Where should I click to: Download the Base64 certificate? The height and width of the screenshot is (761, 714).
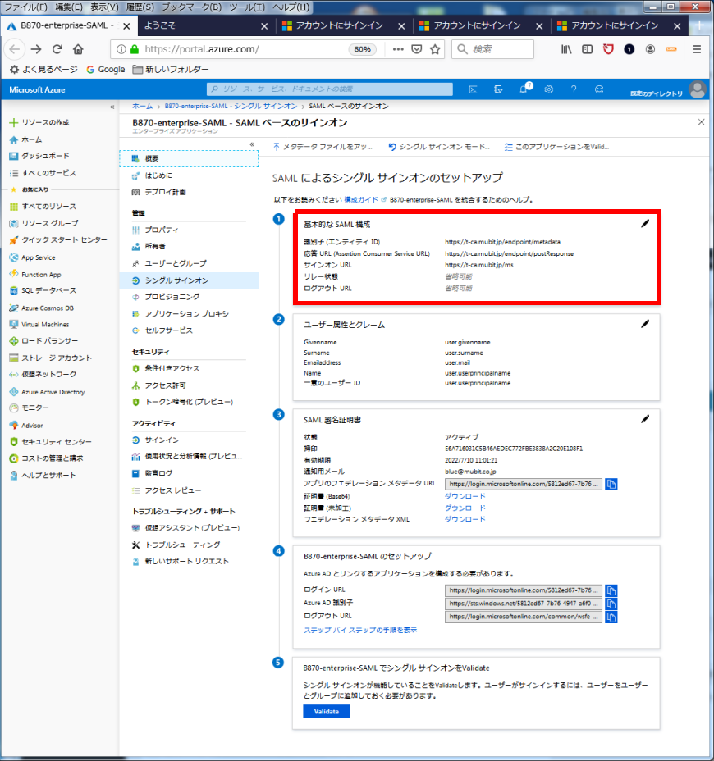click(x=465, y=496)
